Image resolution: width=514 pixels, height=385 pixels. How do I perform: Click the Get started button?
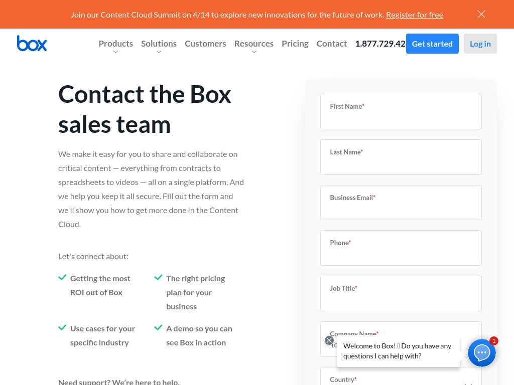[x=432, y=44]
